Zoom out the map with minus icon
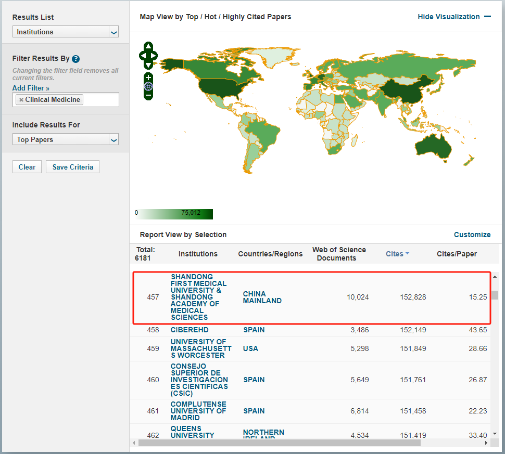This screenshot has height=454, width=505. 148,95
